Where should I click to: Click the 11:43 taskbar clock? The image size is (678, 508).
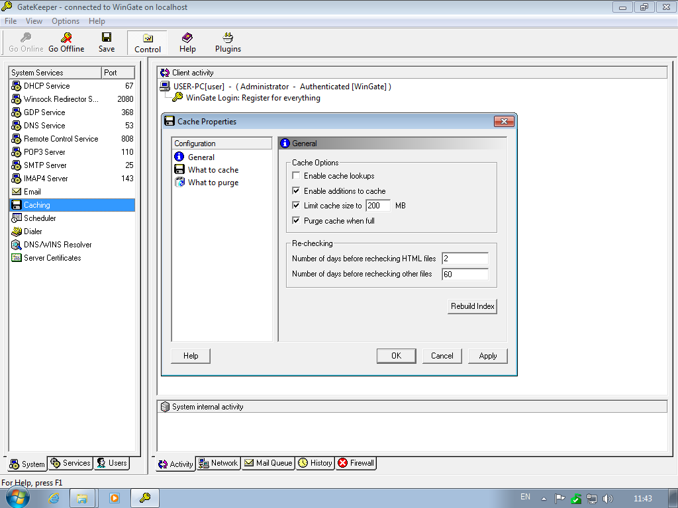click(642, 499)
